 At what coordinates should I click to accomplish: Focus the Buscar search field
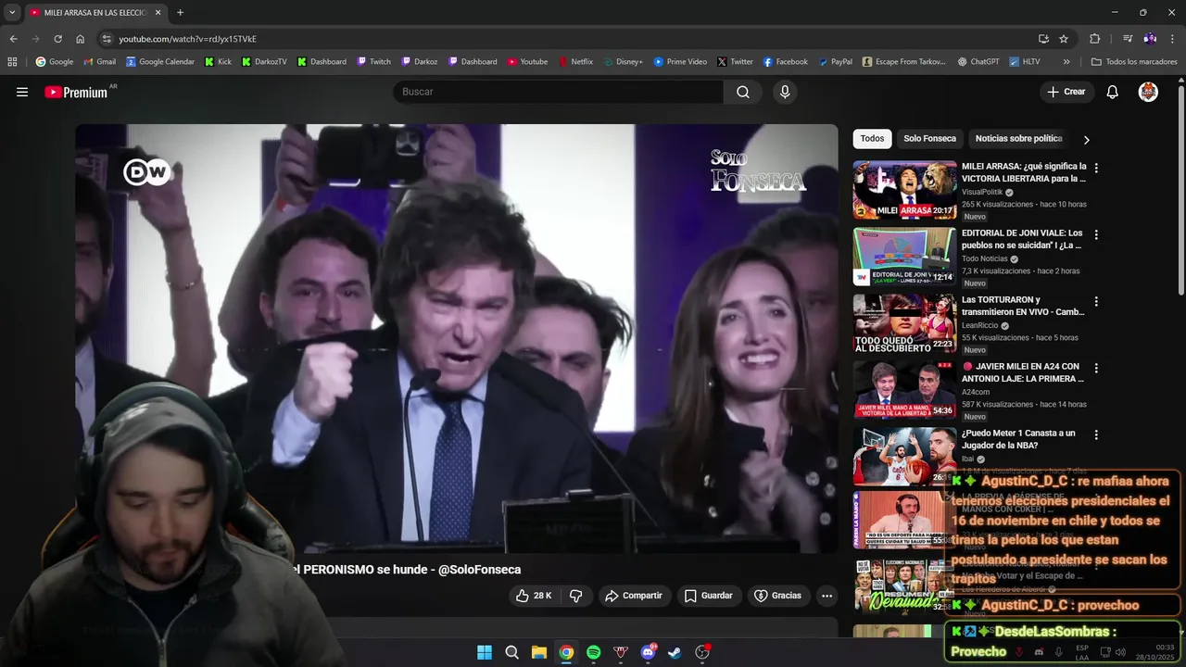coord(558,92)
